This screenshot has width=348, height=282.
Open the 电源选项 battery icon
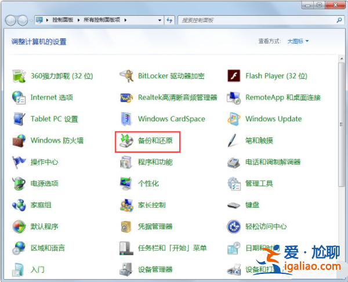tap(19, 183)
